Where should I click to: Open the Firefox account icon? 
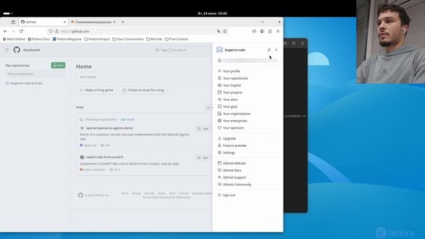coord(262,31)
